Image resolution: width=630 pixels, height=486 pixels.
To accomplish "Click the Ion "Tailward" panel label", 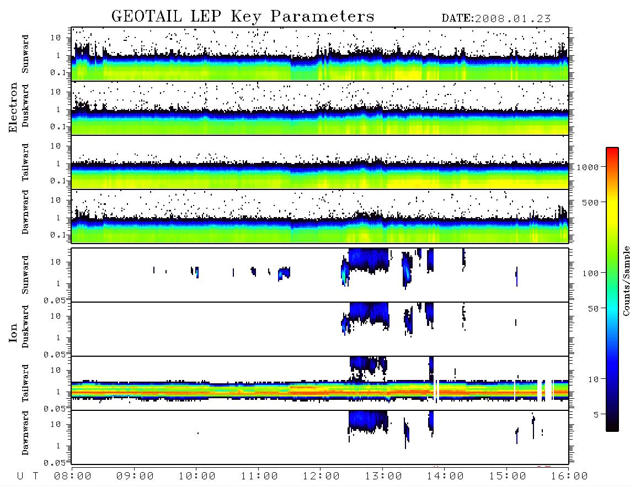I will pyautogui.click(x=25, y=383).
